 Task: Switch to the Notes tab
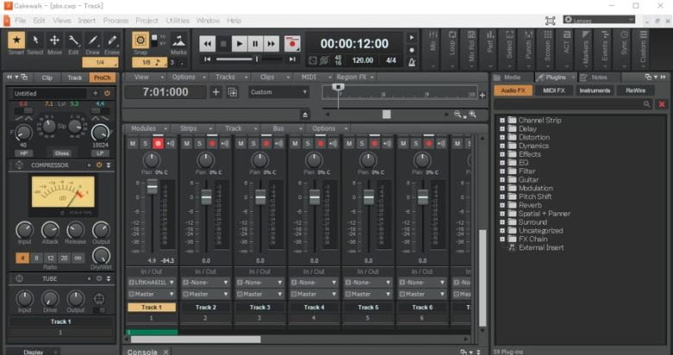599,78
